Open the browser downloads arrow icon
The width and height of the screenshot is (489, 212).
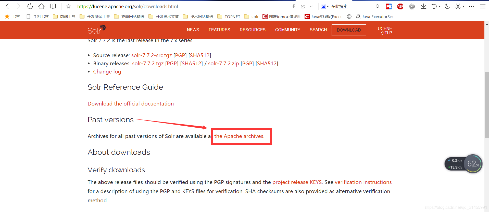click(423, 6)
